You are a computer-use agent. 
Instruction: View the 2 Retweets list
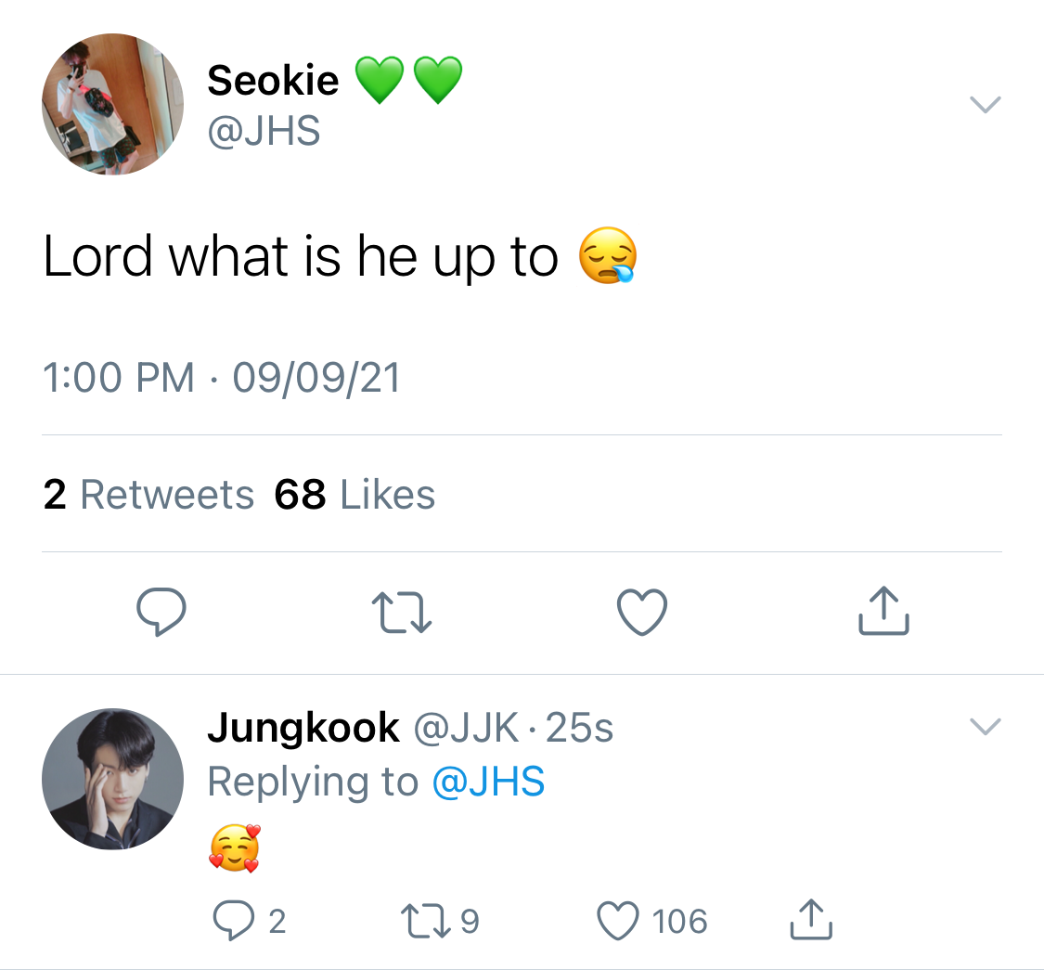[x=148, y=495]
